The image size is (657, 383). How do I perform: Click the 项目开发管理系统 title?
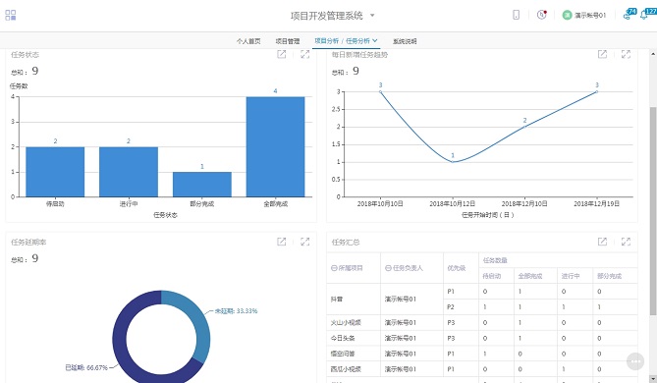(327, 16)
